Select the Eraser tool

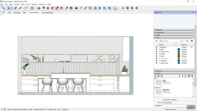click(15, 8)
